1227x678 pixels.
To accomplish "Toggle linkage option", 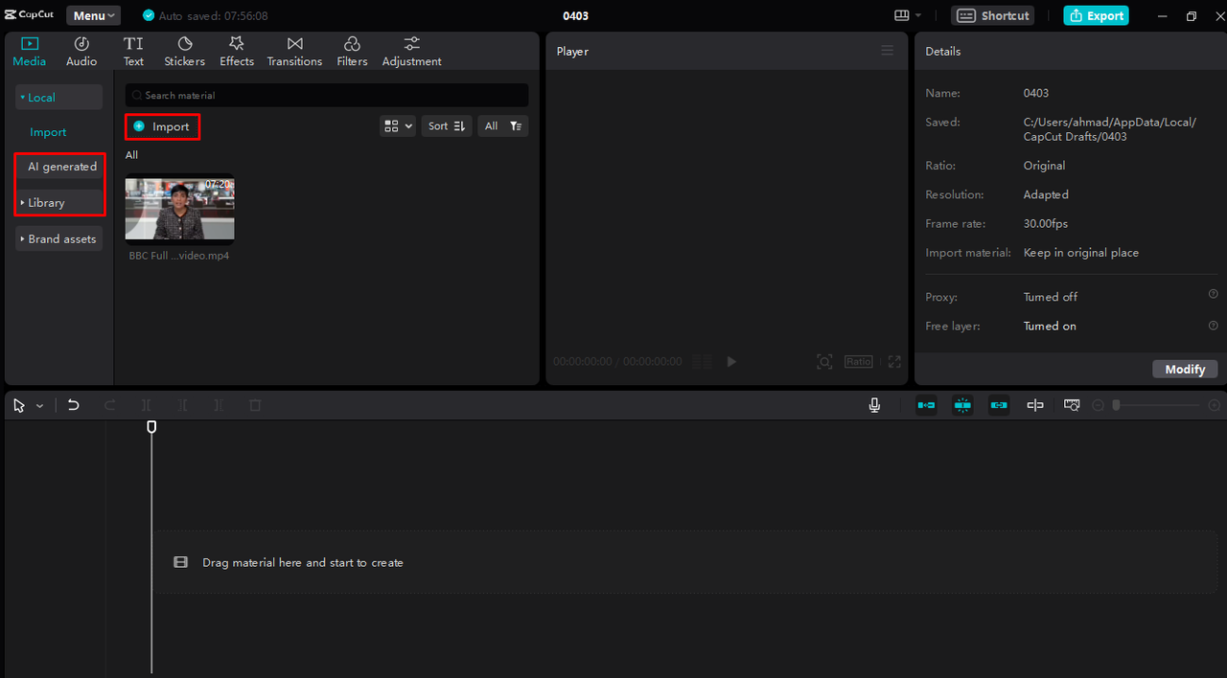I will 999,405.
